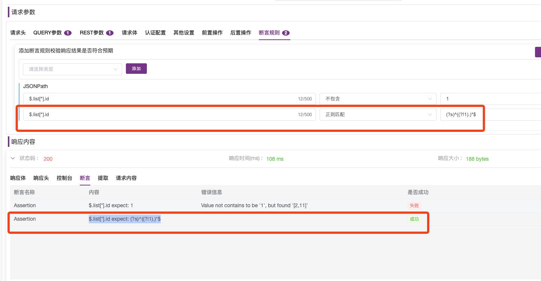This screenshot has height=281, width=541.
Task: Open the 控制台 tab
Action: pyautogui.click(x=64, y=178)
